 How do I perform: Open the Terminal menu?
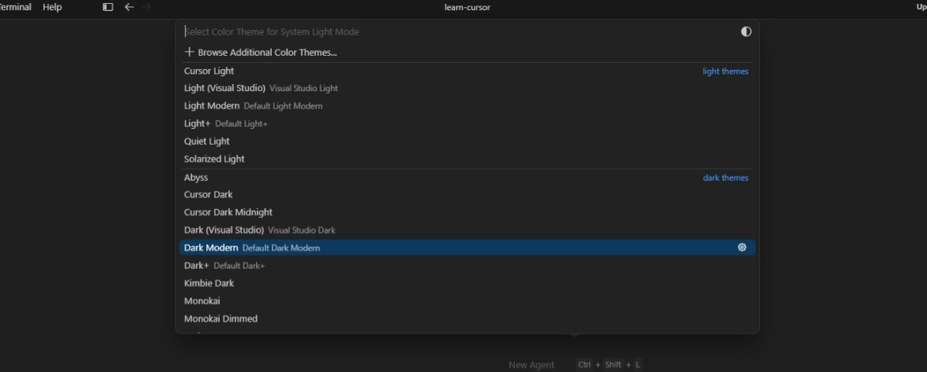(x=15, y=7)
